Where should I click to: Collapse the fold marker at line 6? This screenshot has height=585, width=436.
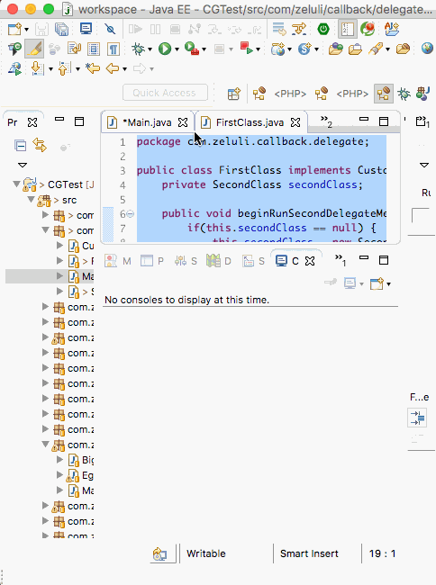(x=131, y=214)
